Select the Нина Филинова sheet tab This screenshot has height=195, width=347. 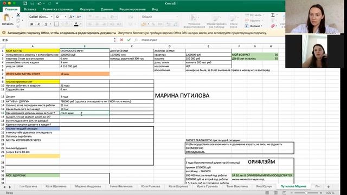tap(121, 186)
